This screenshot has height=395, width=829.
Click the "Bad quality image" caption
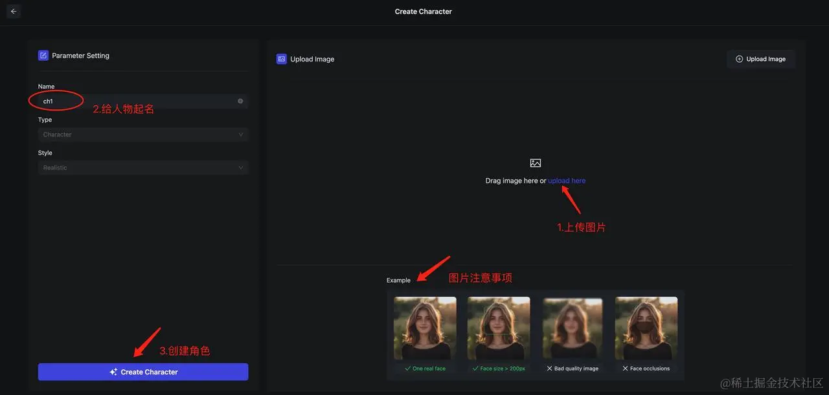[x=576, y=368]
